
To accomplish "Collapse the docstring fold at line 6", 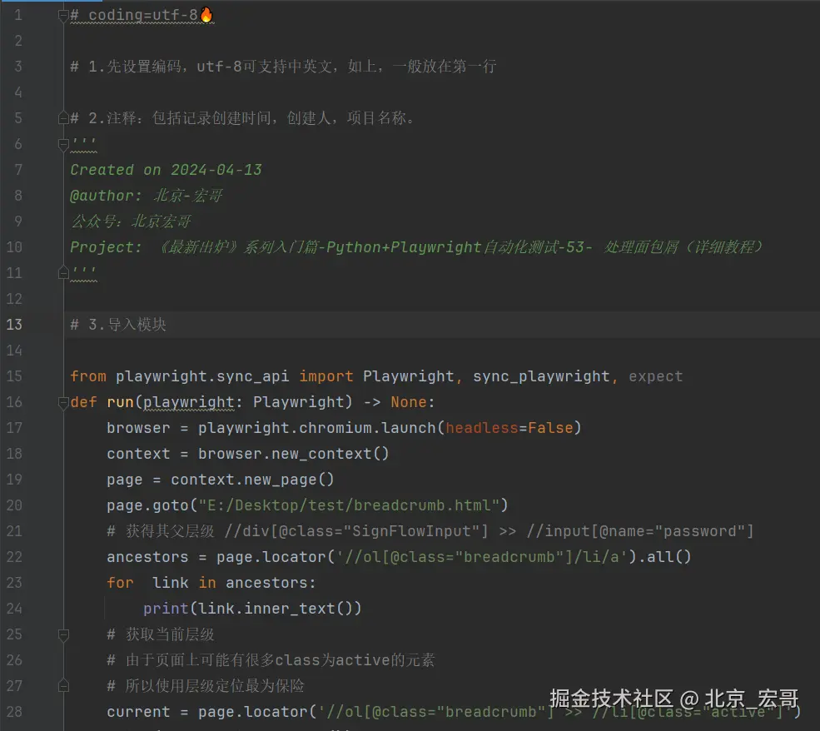I will (63, 144).
